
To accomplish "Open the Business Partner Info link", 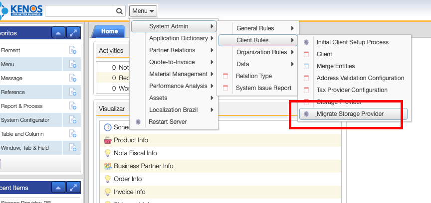I will [x=143, y=166].
